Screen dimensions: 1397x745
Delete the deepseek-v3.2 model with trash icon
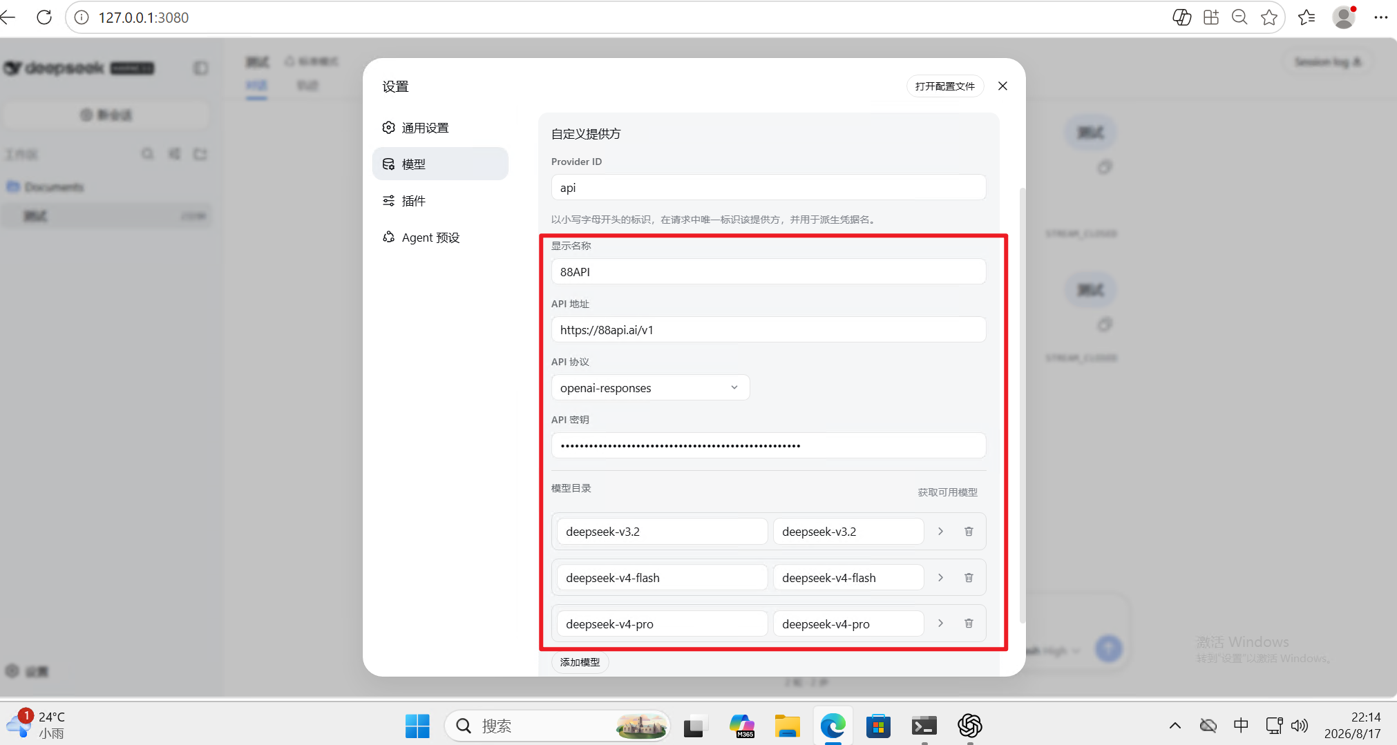tap(969, 531)
